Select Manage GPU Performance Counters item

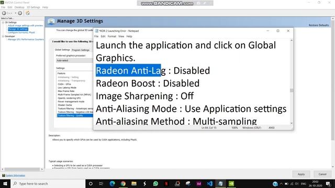[26, 40]
